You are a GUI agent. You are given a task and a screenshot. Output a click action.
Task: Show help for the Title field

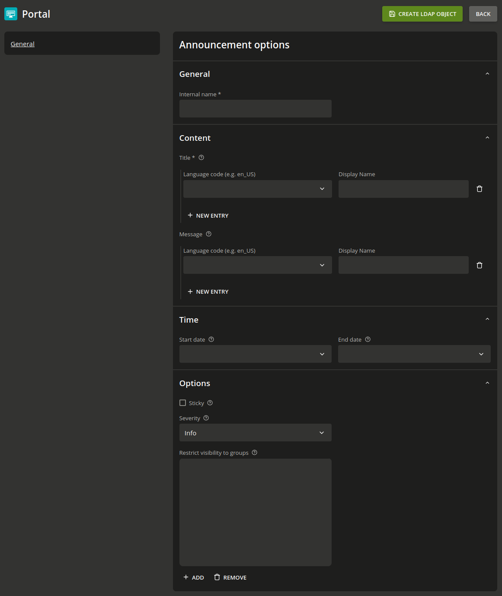(x=201, y=158)
